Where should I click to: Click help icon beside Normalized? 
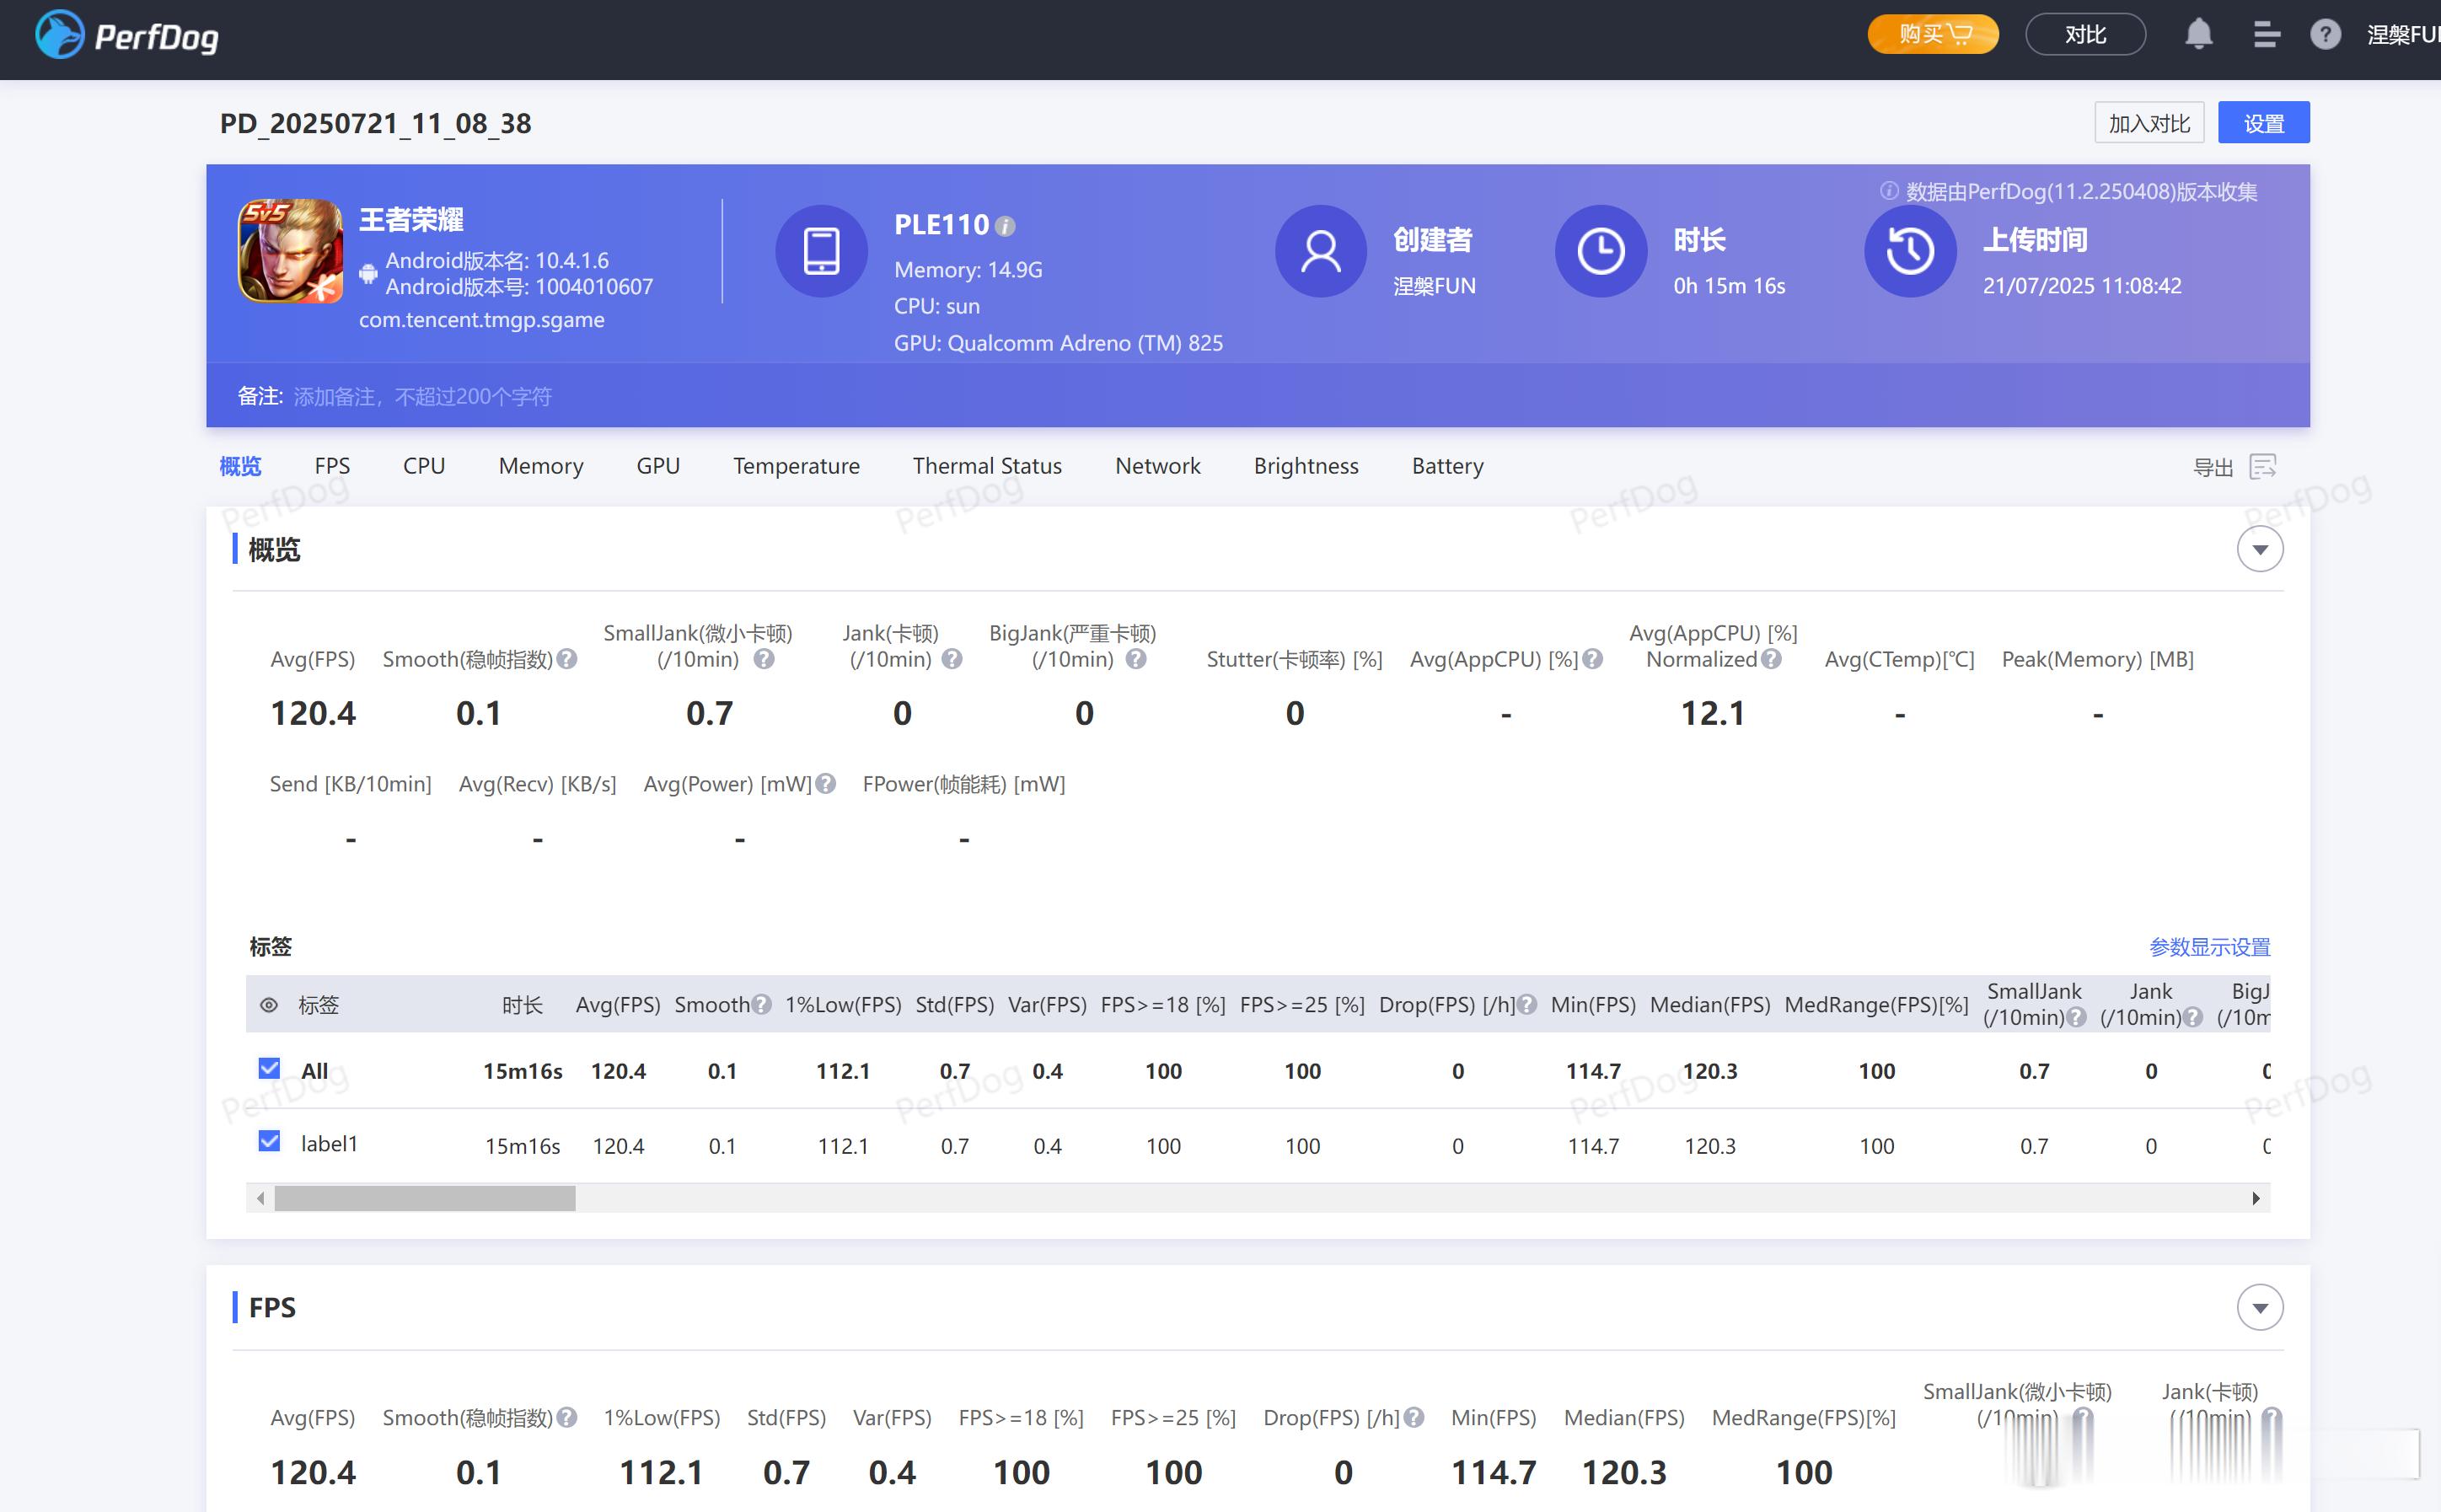[1771, 659]
